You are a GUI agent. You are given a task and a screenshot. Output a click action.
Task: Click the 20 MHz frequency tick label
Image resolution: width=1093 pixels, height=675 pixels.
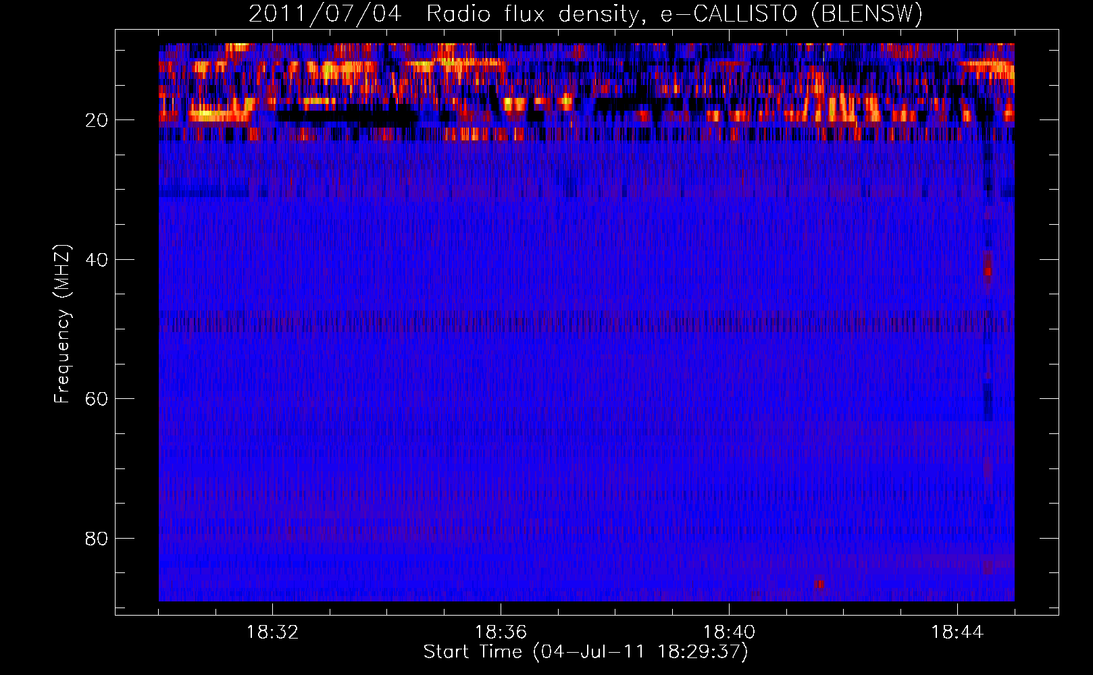click(x=97, y=120)
